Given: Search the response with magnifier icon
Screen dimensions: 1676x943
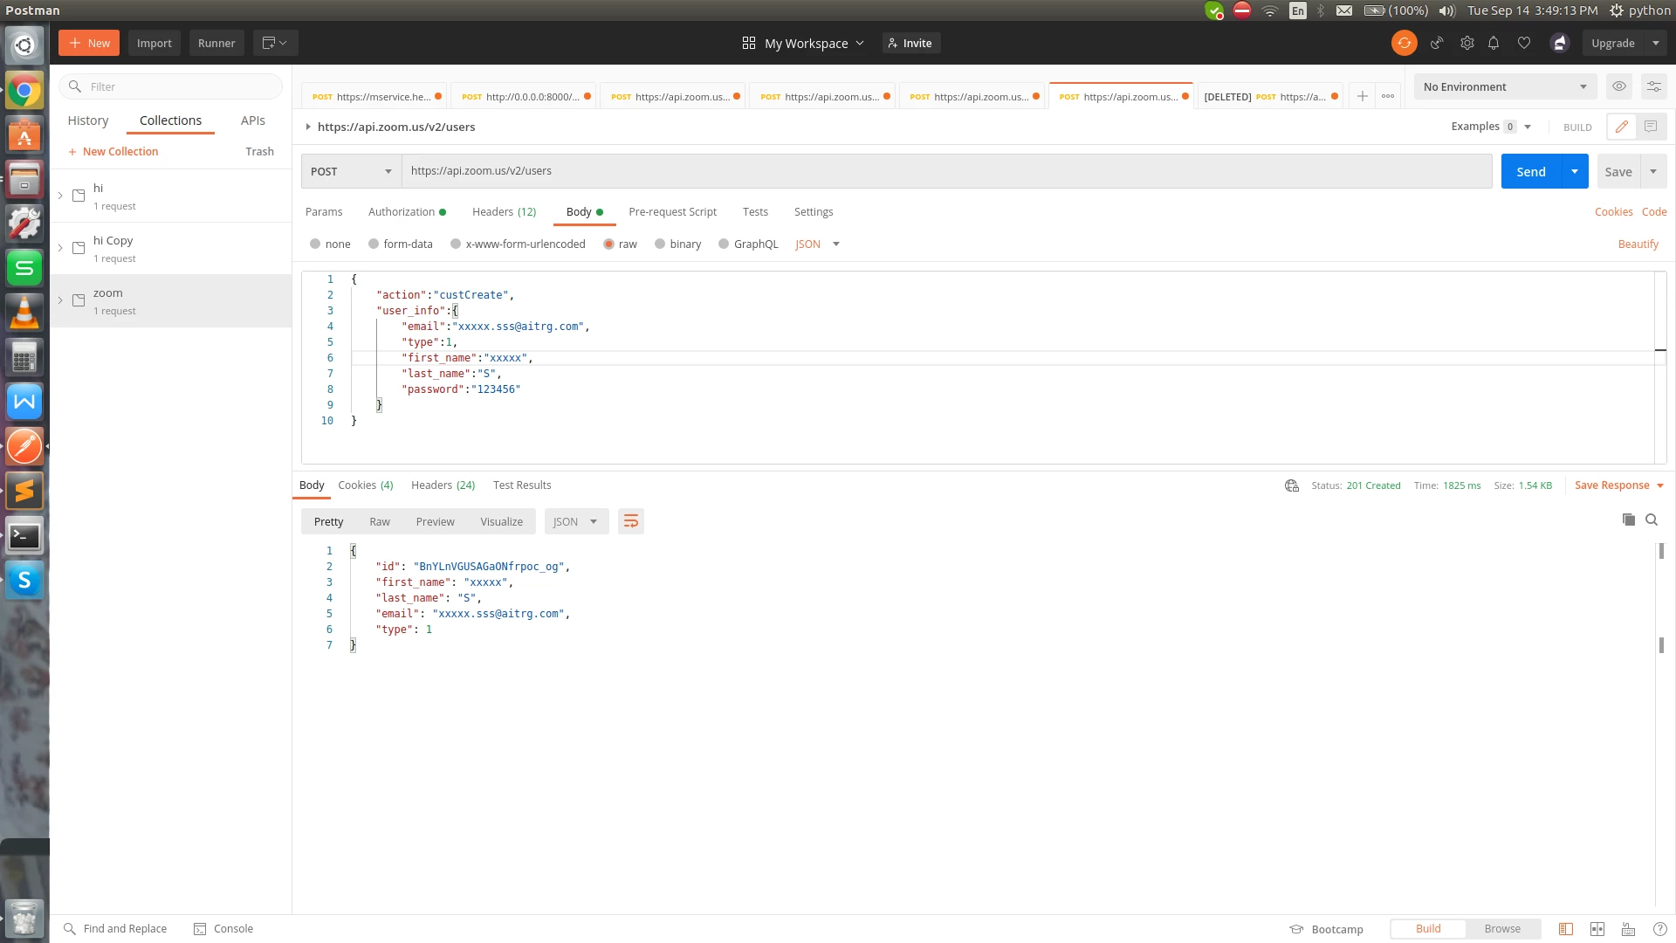Looking at the screenshot, I should (x=1652, y=520).
